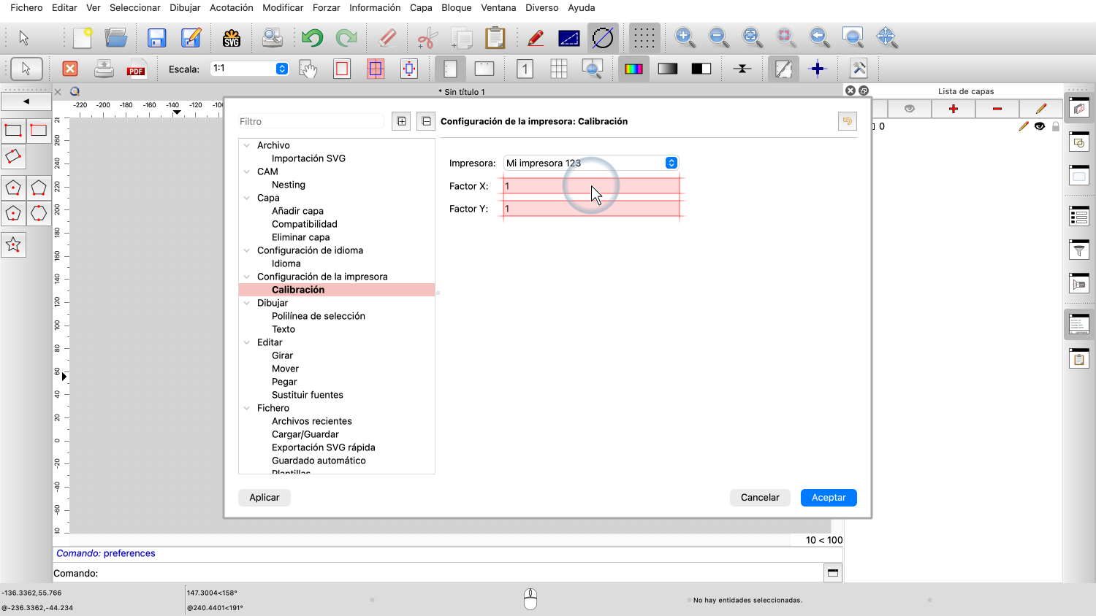Image resolution: width=1096 pixels, height=616 pixels.
Task: Toggle visibility eye of layer 0
Action: pyautogui.click(x=1040, y=126)
